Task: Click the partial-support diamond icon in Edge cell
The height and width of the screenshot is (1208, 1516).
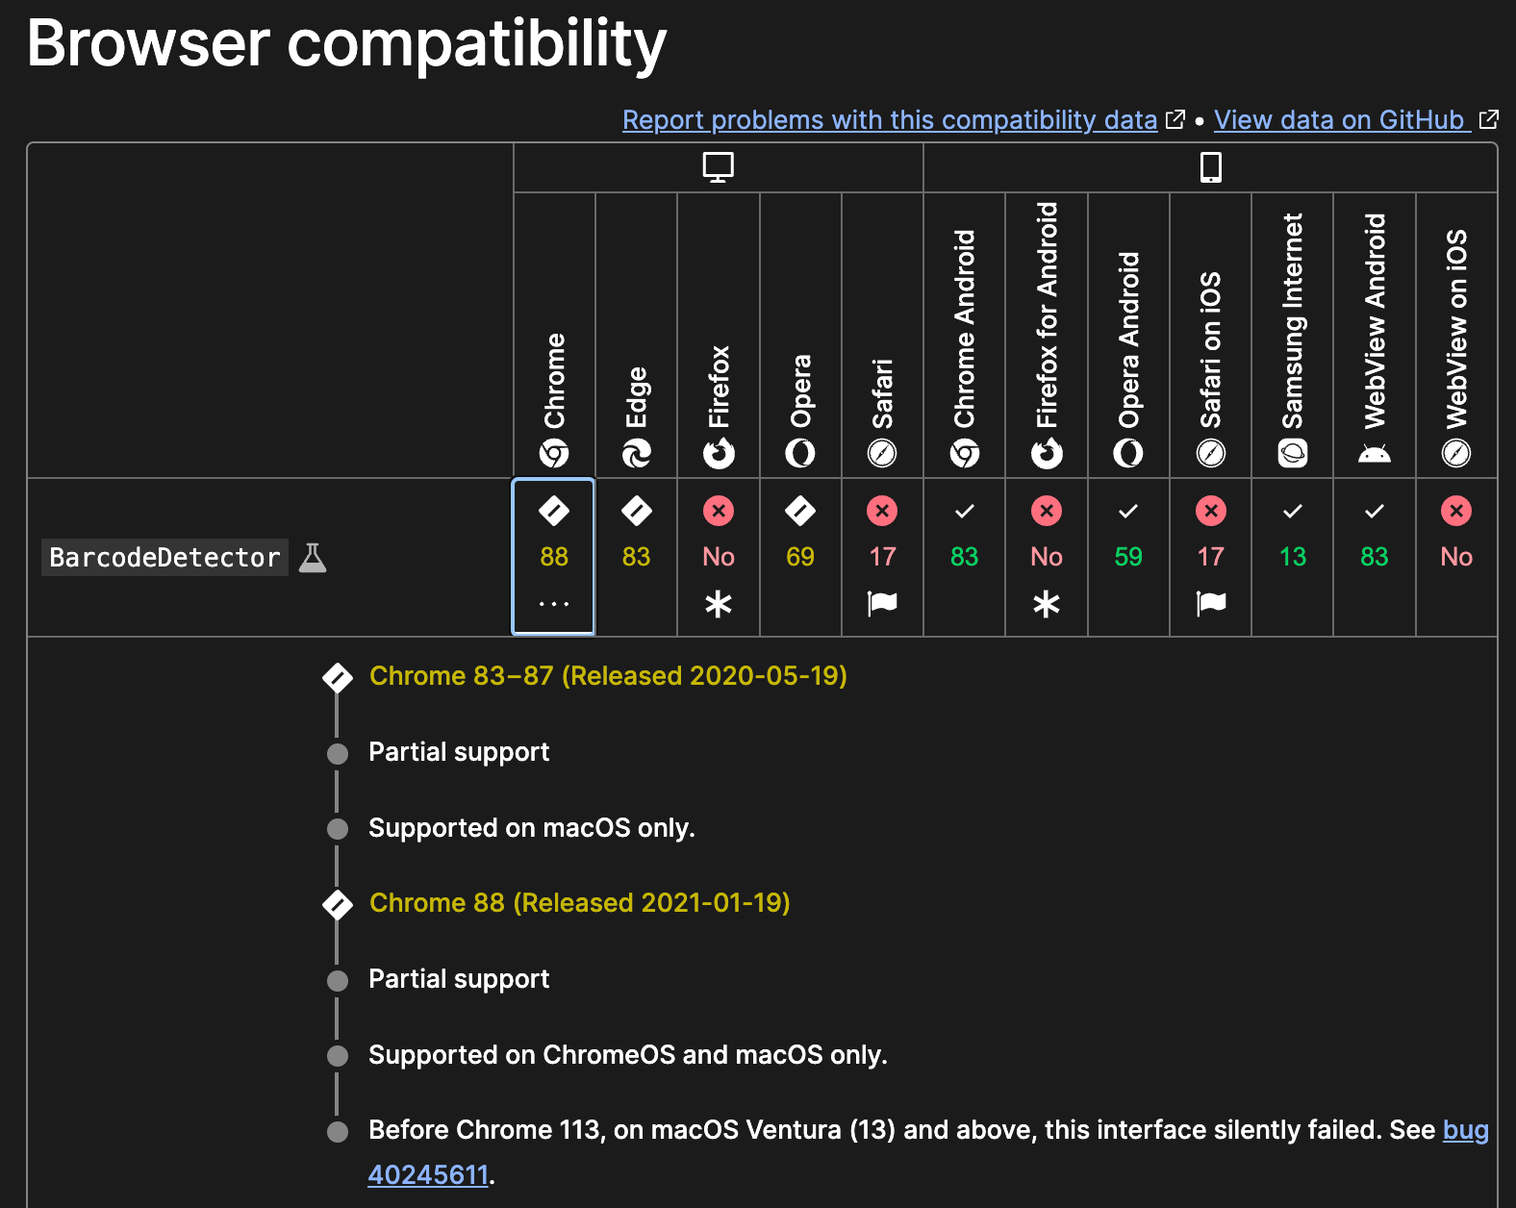Action: pyautogui.click(x=636, y=511)
